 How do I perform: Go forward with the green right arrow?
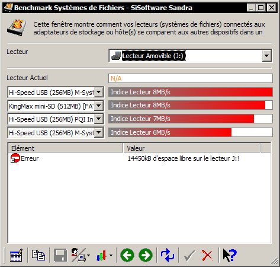(x=146, y=255)
